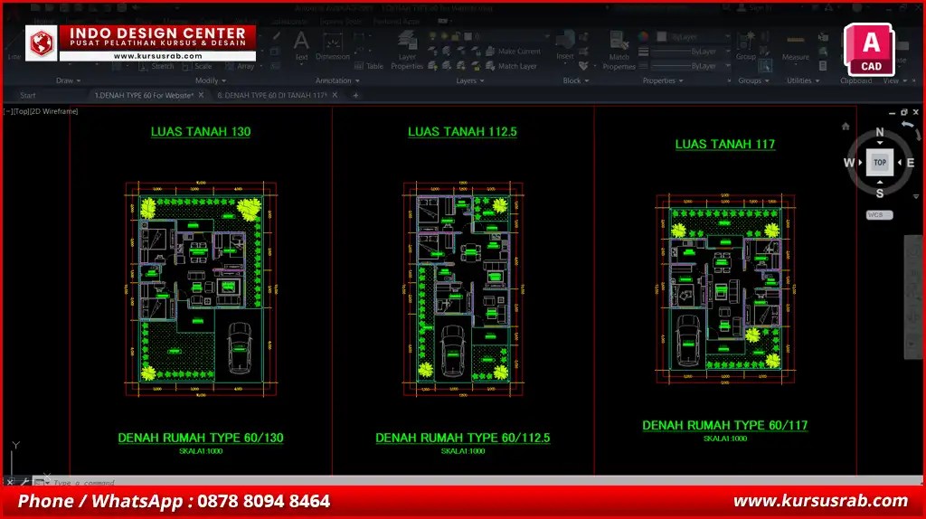Select SKALA 1:1000 text under Type 60/117
This screenshot has height=519, width=926.
725,439
